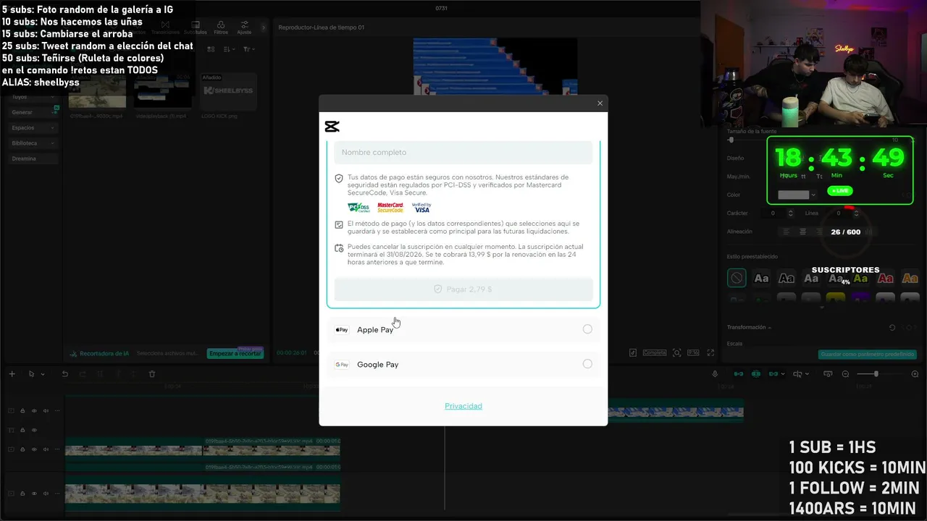Image resolution: width=927 pixels, height=521 pixels.
Task: Open the Privacidad link
Action: pos(463,406)
